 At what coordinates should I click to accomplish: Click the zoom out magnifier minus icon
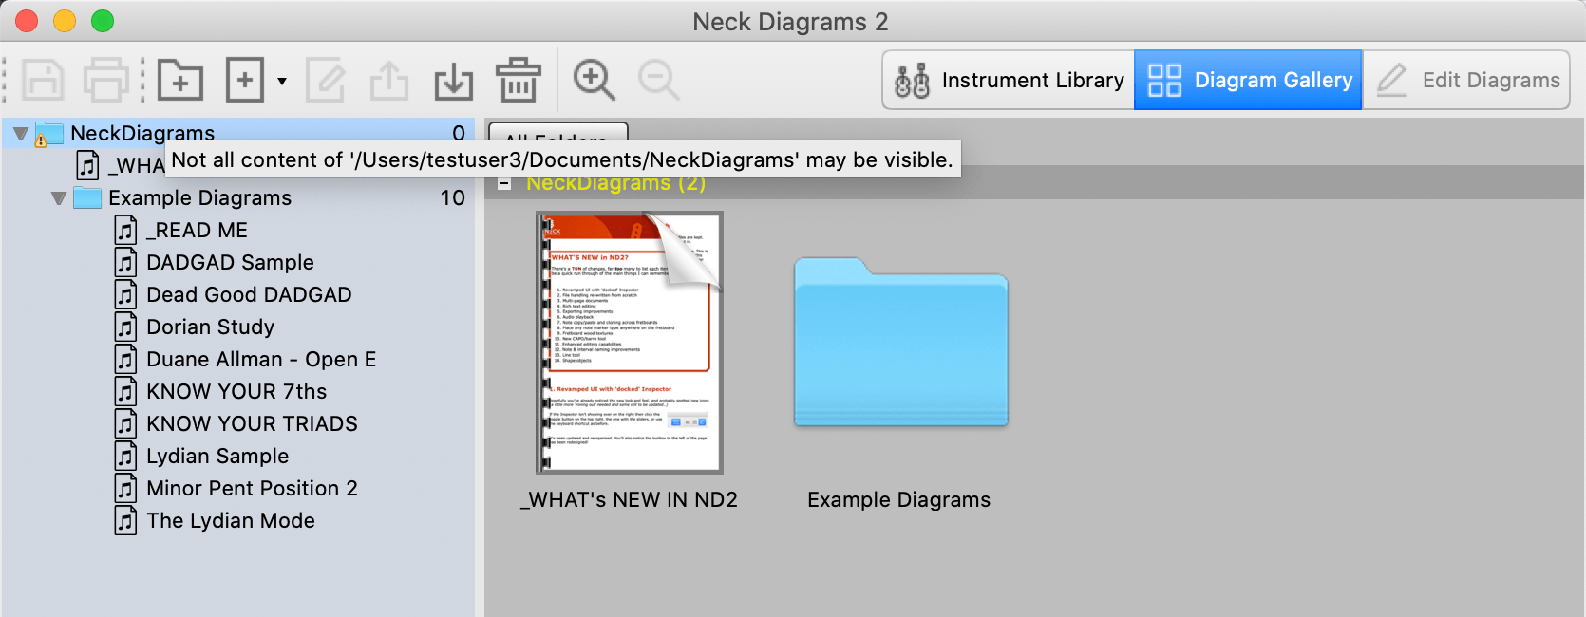pos(658,80)
